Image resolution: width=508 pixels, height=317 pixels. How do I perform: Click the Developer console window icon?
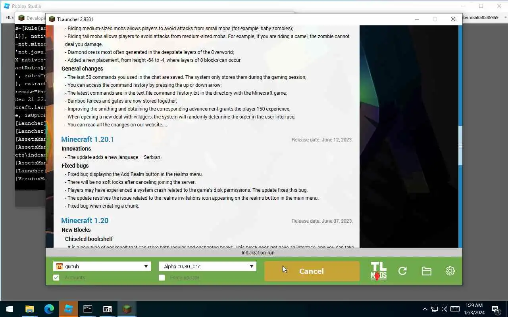click(21, 18)
